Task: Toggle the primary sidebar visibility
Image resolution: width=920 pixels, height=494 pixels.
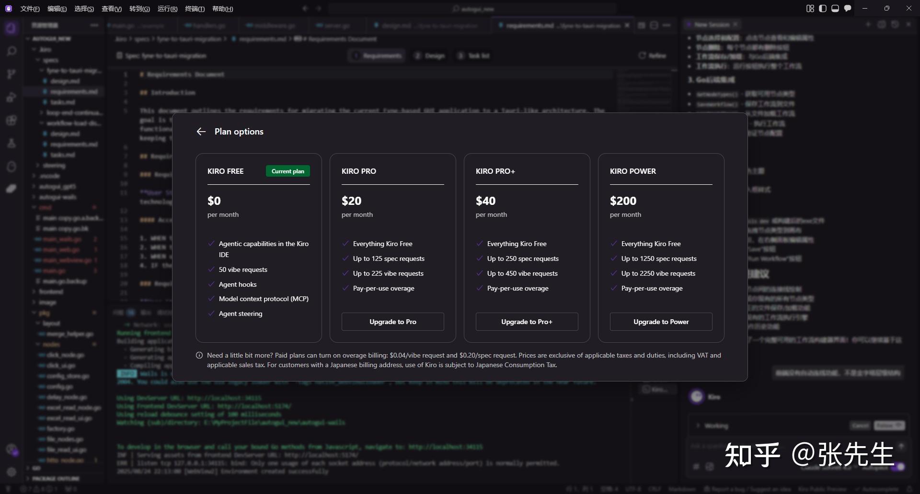Action: click(823, 9)
